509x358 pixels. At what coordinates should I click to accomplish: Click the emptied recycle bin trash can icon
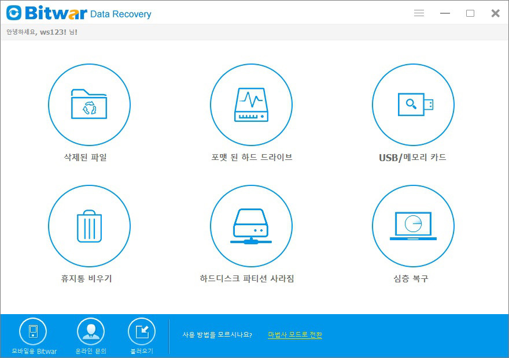pyautogui.click(x=89, y=226)
